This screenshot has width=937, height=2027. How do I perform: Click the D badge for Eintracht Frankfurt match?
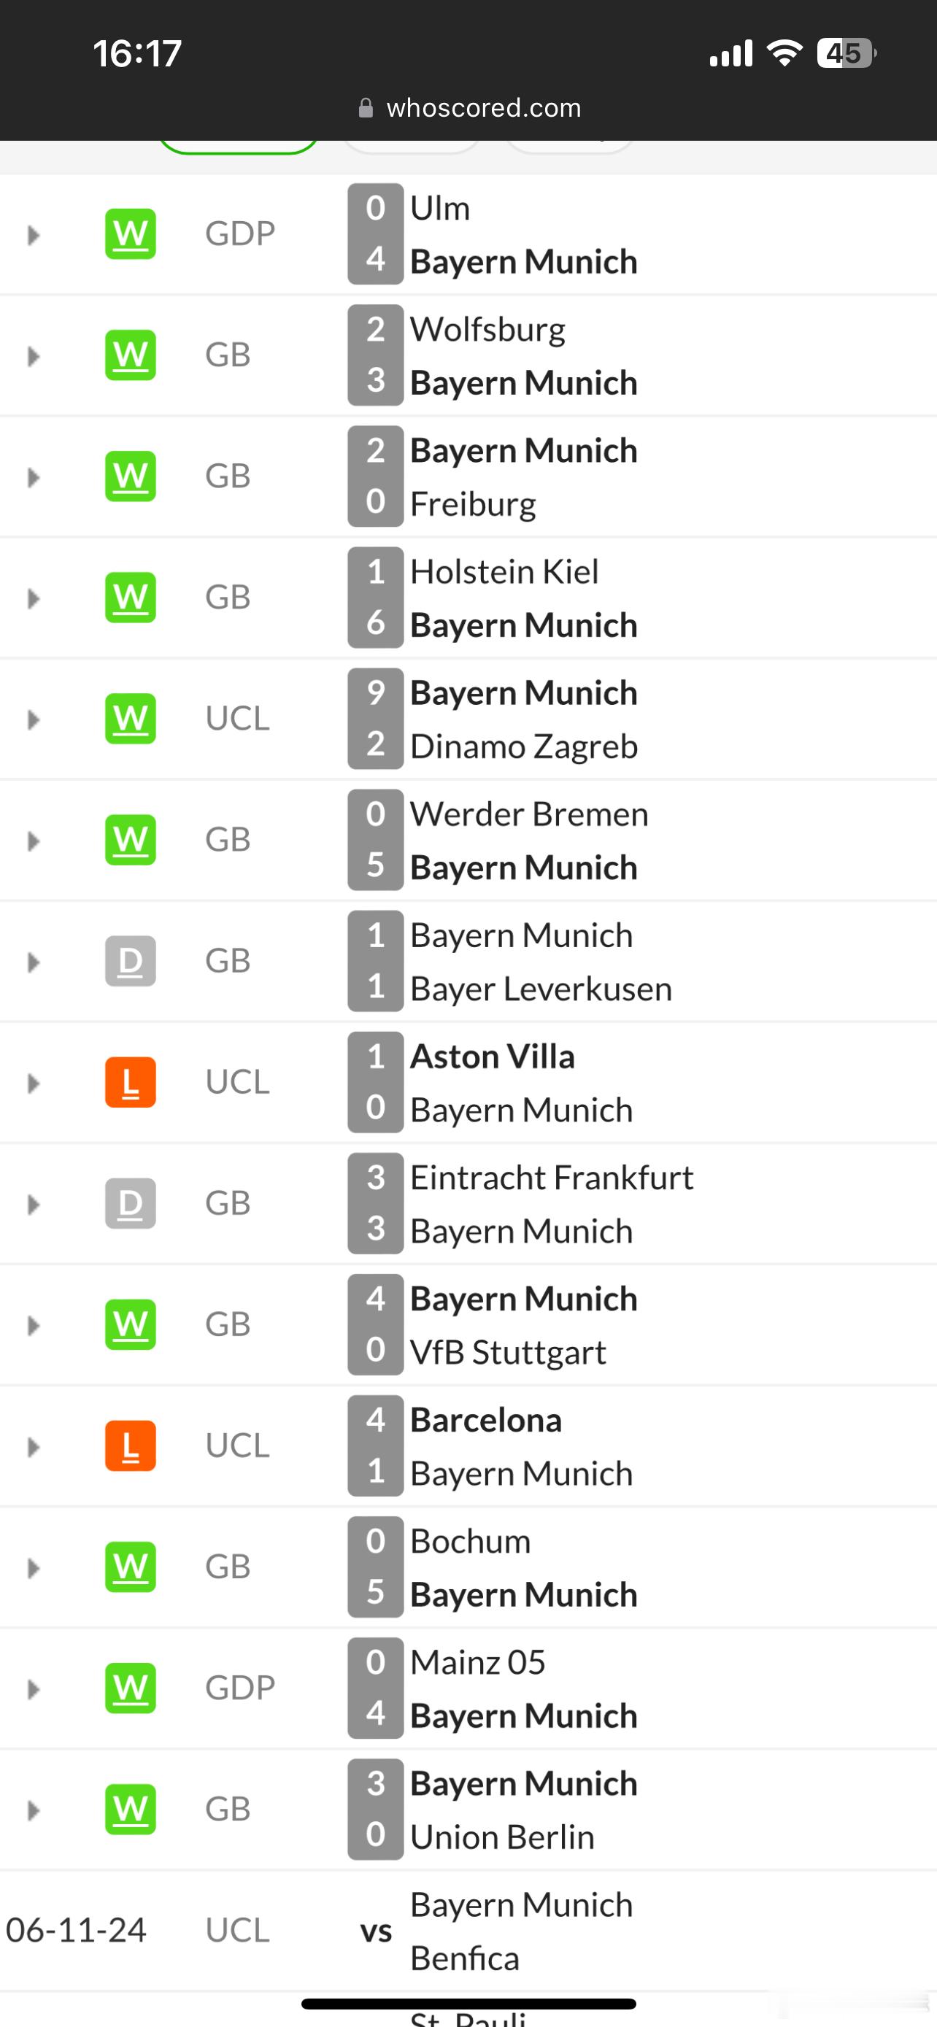click(131, 1203)
